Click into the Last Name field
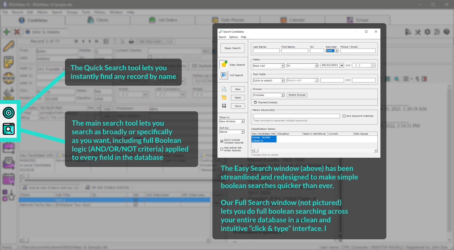 [266, 51]
